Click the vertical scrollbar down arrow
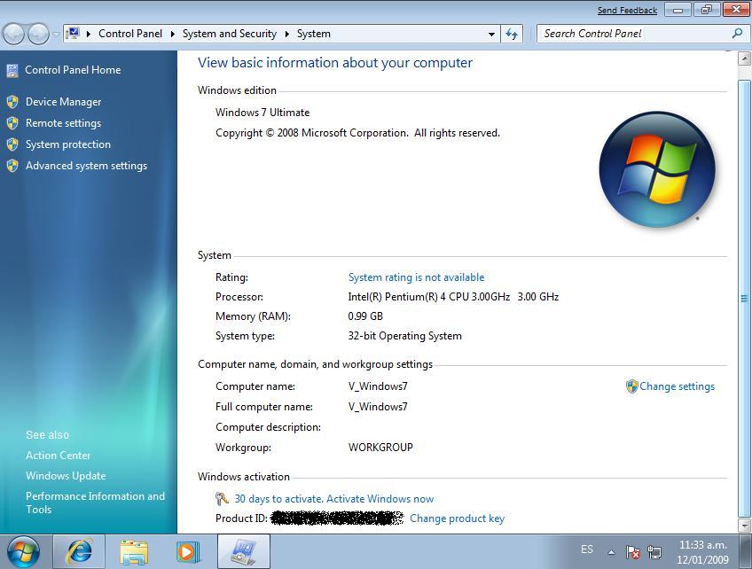The height and width of the screenshot is (569, 752). pos(744,525)
